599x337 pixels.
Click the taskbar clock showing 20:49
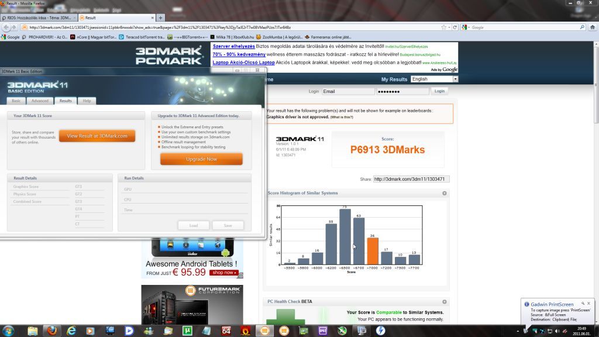pyautogui.click(x=581, y=331)
